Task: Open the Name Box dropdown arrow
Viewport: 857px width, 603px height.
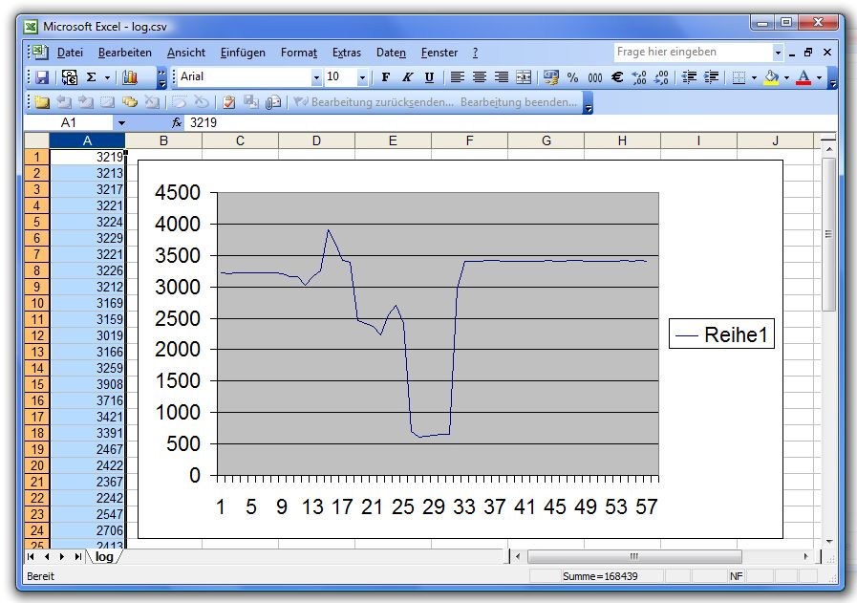Action: click(121, 123)
